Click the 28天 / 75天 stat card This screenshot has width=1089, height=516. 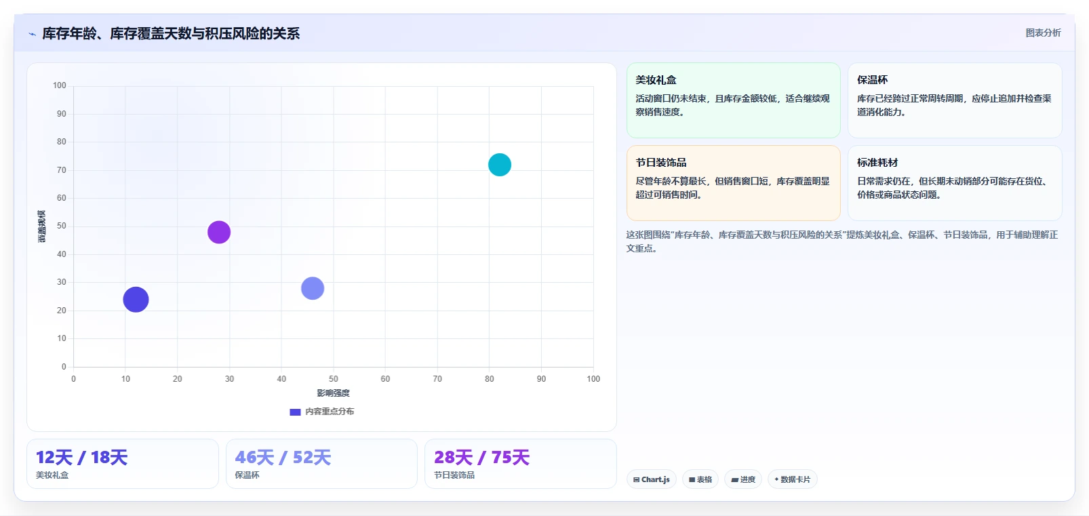(x=520, y=464)
